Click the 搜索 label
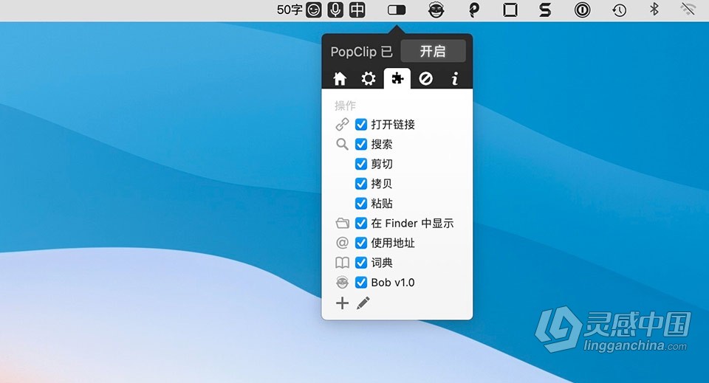709x383 pixels. (382, 144)
